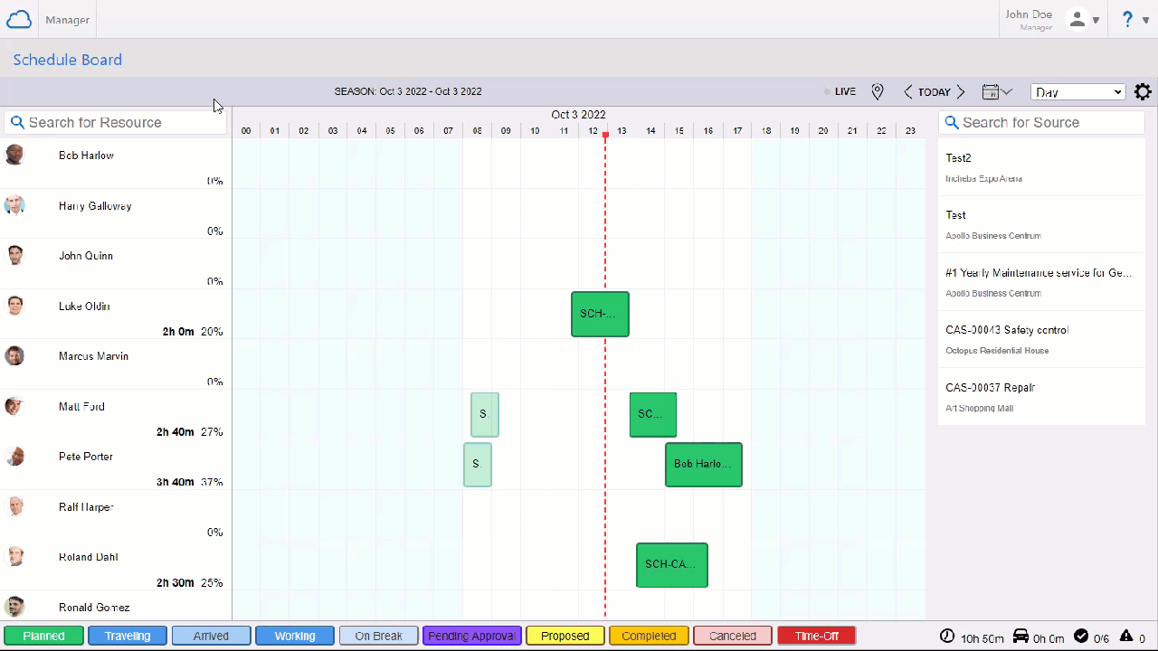Open the Day view dropdown
Viewport: 1158px width, 651px height.
[x=1077, y=92]
